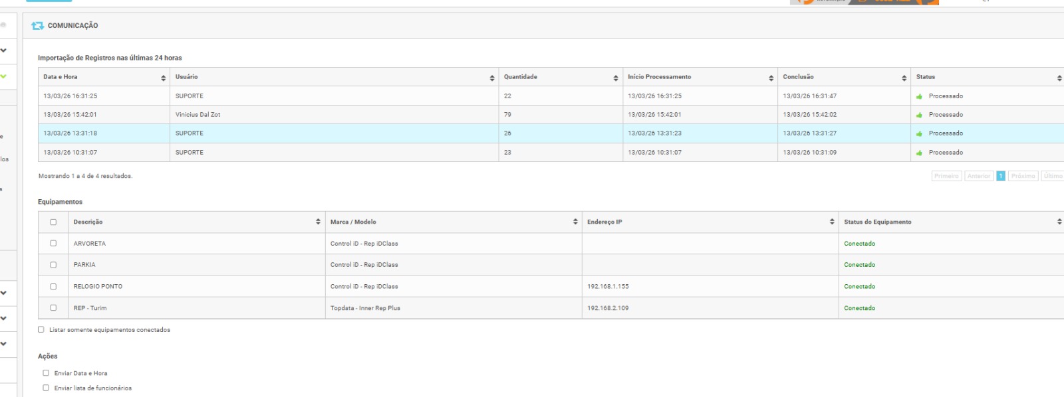
Task: Click the Comunicação sync arrows icon
Action: point(37,26)
